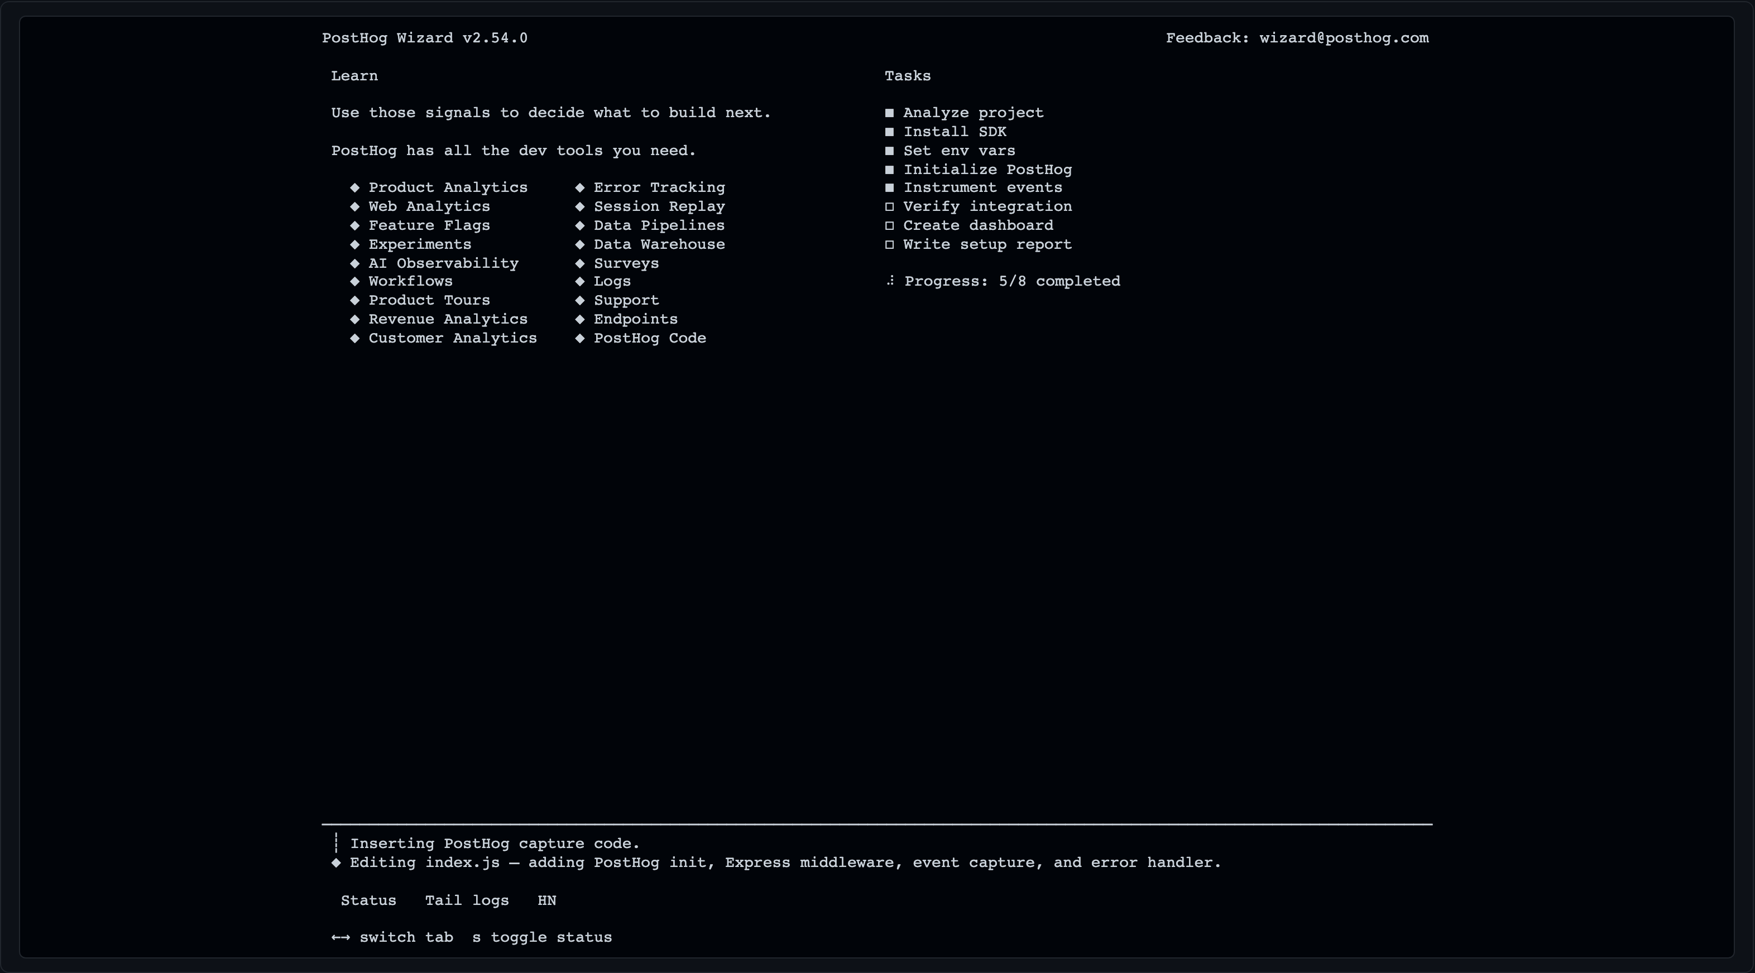Click the diamond bullet beside Endpoints
The height and width of the screenshot is (973, 1755).
pyautogui.click(x=580, y=320)
